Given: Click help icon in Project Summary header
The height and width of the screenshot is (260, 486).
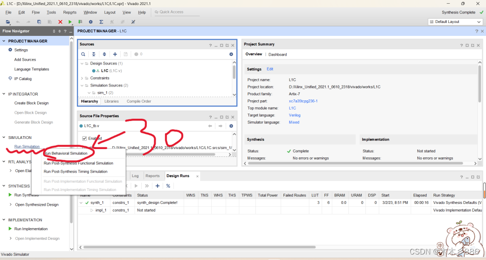Looking at the screenshot, I should tap(462, 45).
